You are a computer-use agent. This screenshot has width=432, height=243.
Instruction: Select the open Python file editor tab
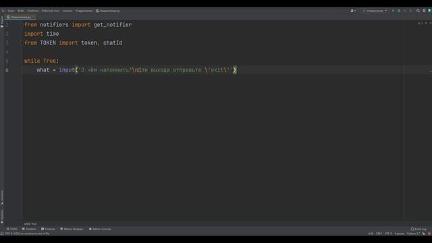pyautogui.click(x=20, y=17)
